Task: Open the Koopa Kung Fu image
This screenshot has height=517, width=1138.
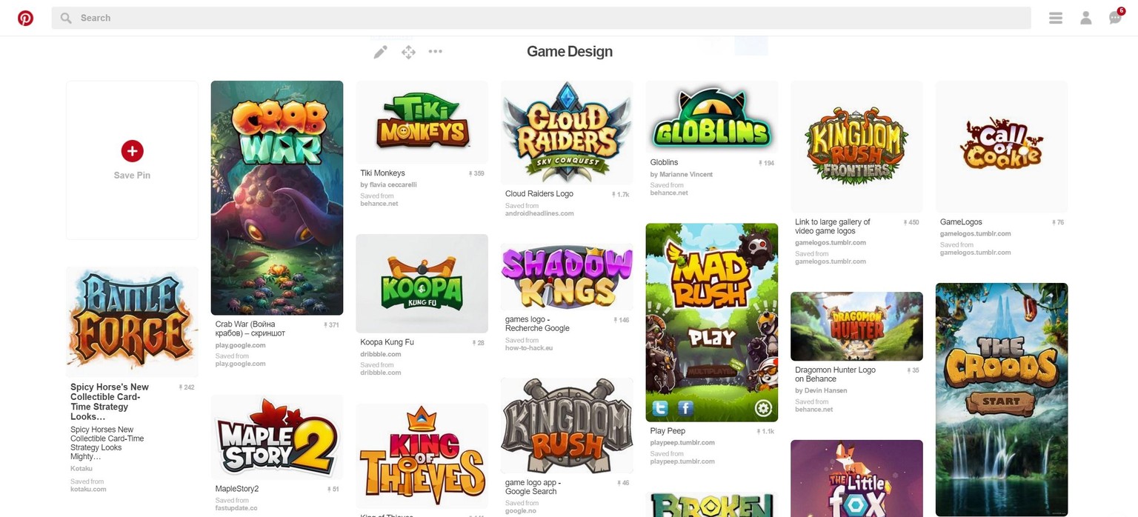Action: [x=422, y=284]
